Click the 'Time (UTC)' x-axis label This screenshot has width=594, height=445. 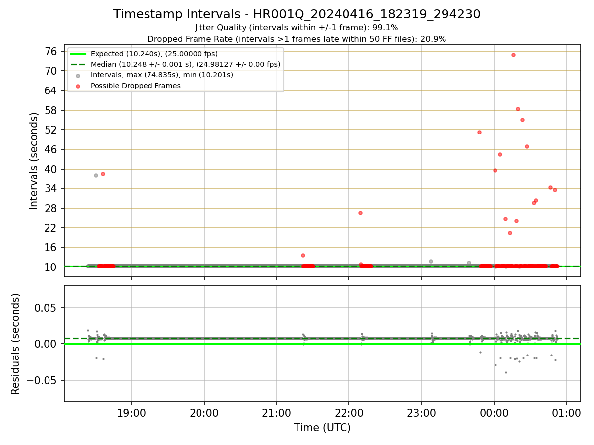(x=322, y=428)
